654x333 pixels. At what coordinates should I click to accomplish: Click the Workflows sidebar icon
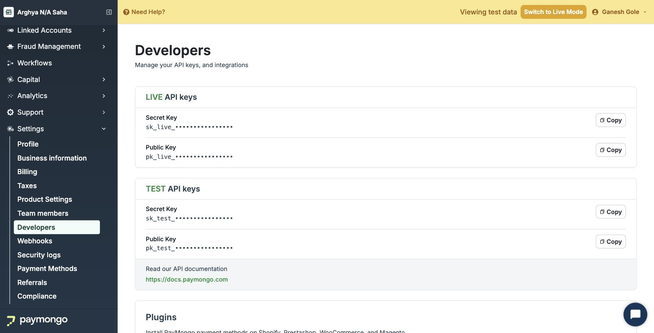tap(10, 63)
